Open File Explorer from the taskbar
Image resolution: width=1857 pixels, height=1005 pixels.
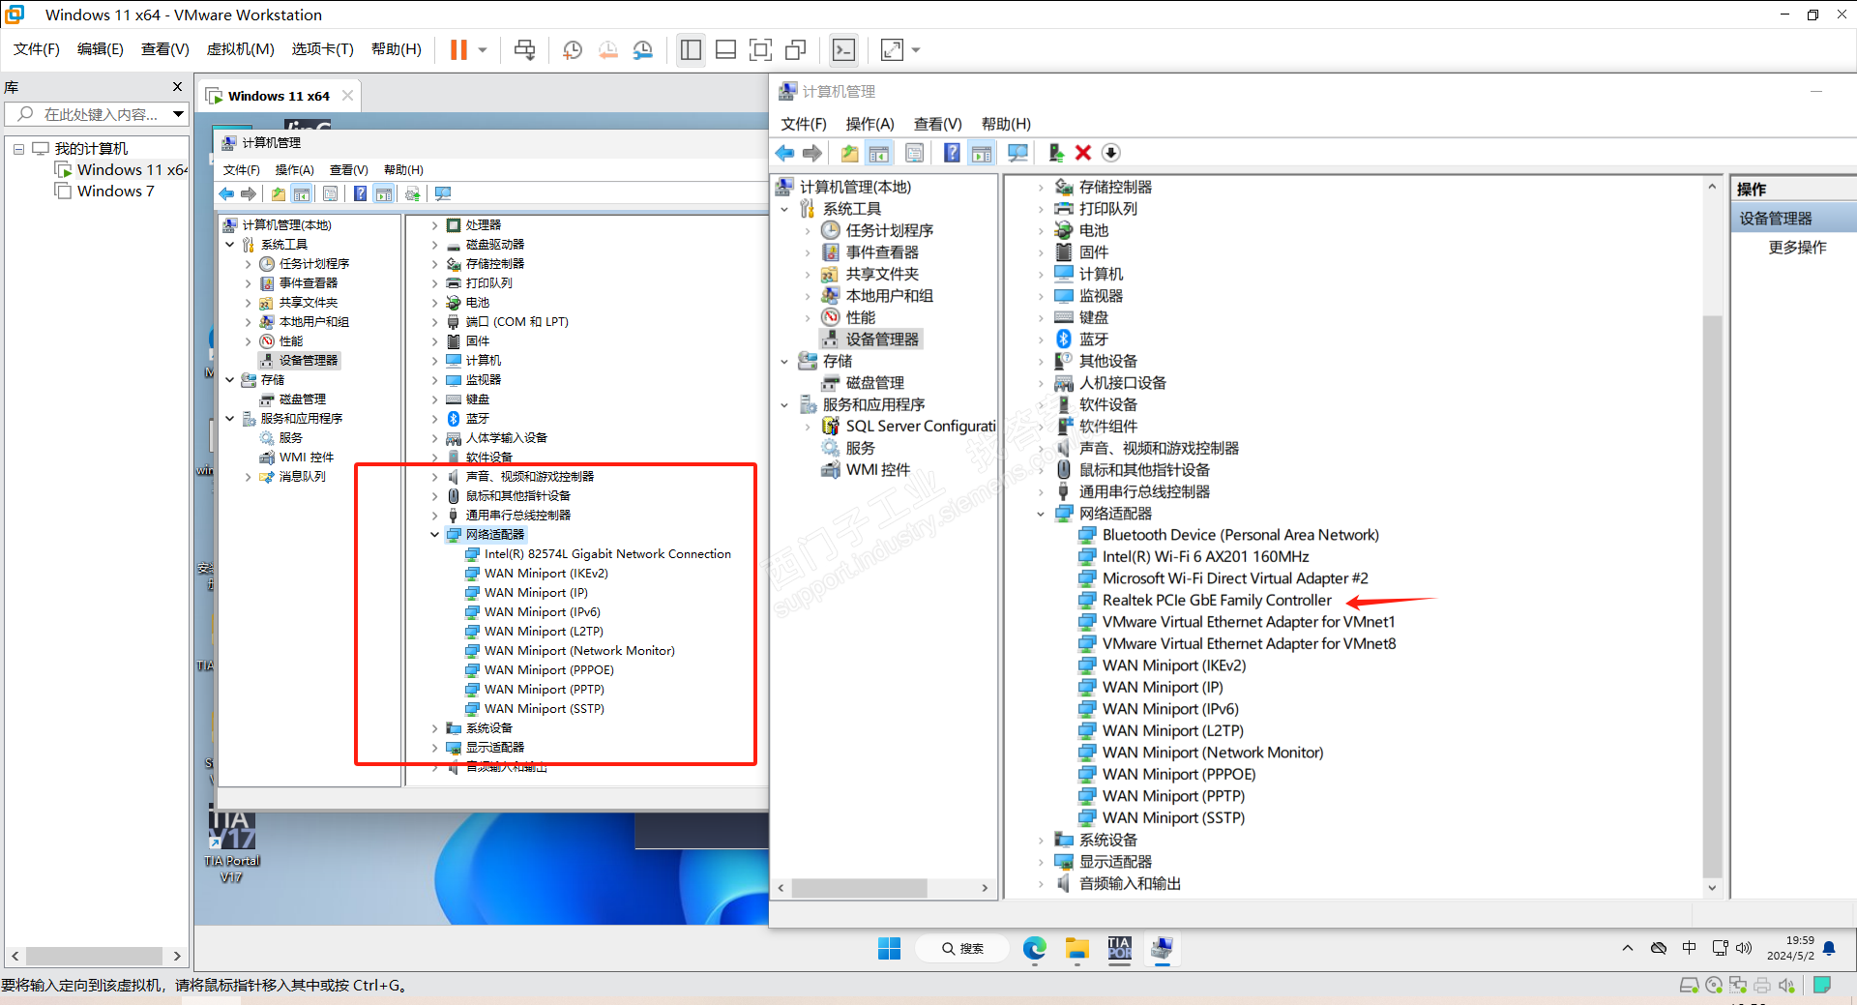pyautogui.click(x=1076, y=948)
